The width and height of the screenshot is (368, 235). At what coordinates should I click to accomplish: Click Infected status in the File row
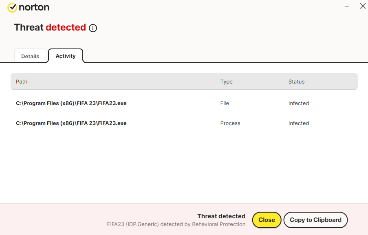coord(299,103)
